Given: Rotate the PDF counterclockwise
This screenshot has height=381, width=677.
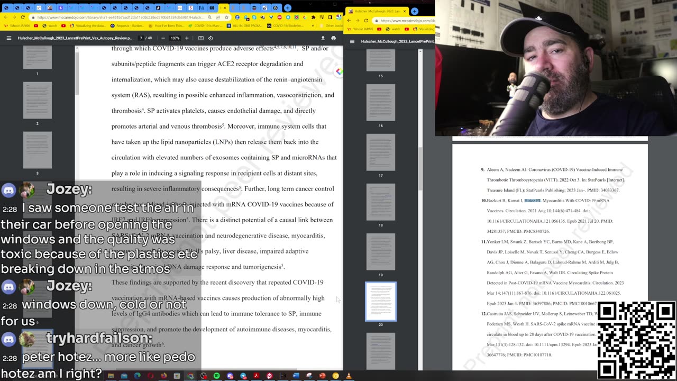Looking at the screenshot, I should tap(211, 38).
